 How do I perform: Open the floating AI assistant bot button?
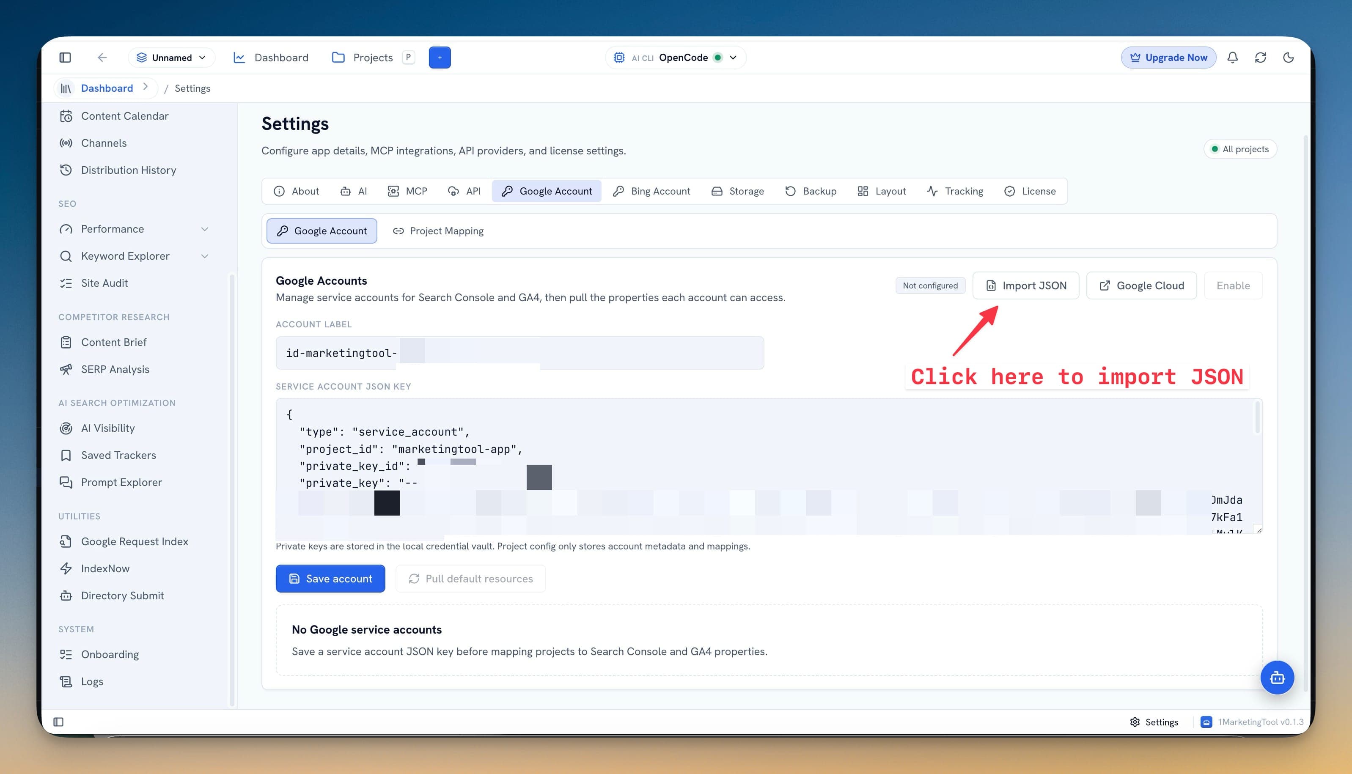click(1277, 678)
